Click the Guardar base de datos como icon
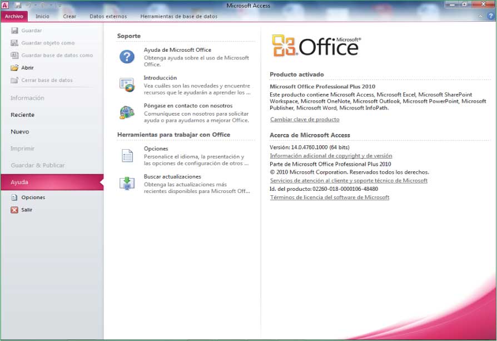This screenshot has height=341, width=497. pos(14,55)
